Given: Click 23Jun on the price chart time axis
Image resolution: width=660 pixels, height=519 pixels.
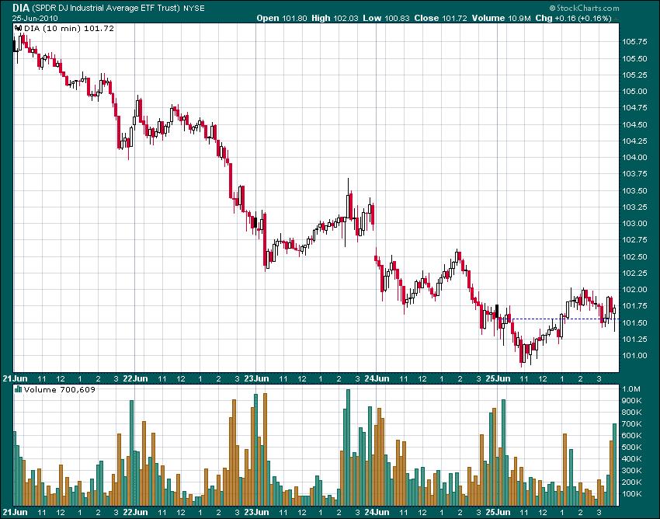Looking at the screenshot, I should coord(256,378).
